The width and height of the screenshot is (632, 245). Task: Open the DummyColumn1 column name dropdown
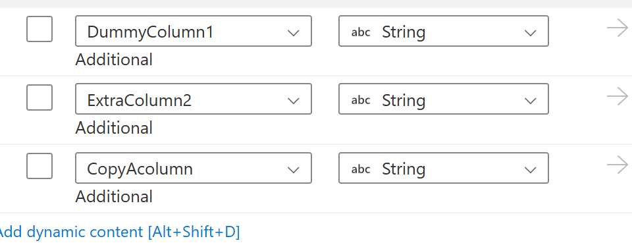click(194, 31)
